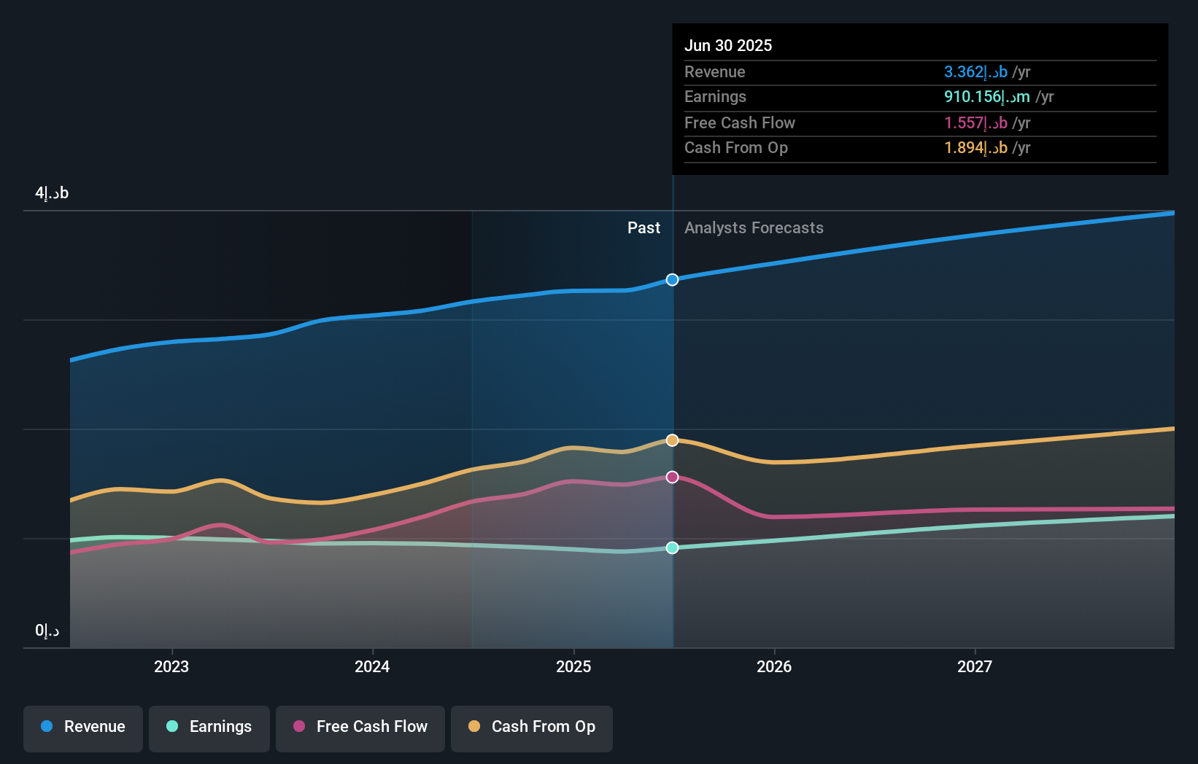Screen dimensions: 1198x764
Task: Select the pink Free Cash Flow chart marker
Action: [x=671, y=477]
